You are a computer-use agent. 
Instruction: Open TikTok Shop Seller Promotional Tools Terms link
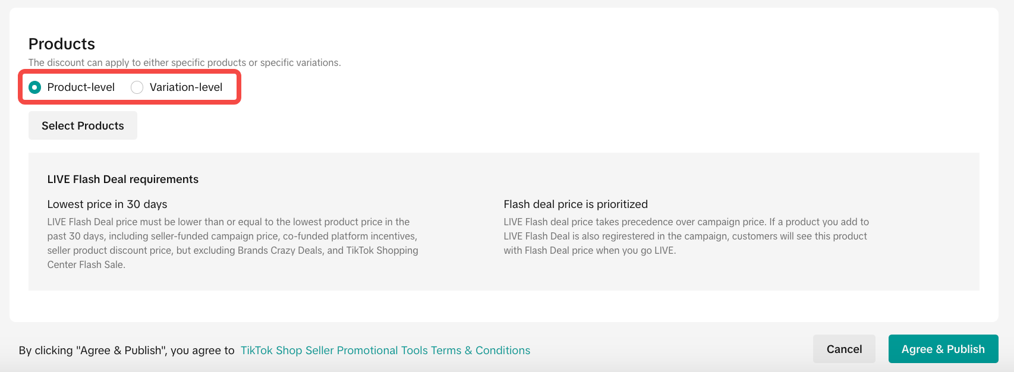[x=385, y=350]
